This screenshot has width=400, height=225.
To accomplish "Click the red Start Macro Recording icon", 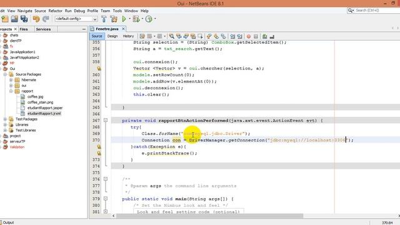I will pos(249,36).
